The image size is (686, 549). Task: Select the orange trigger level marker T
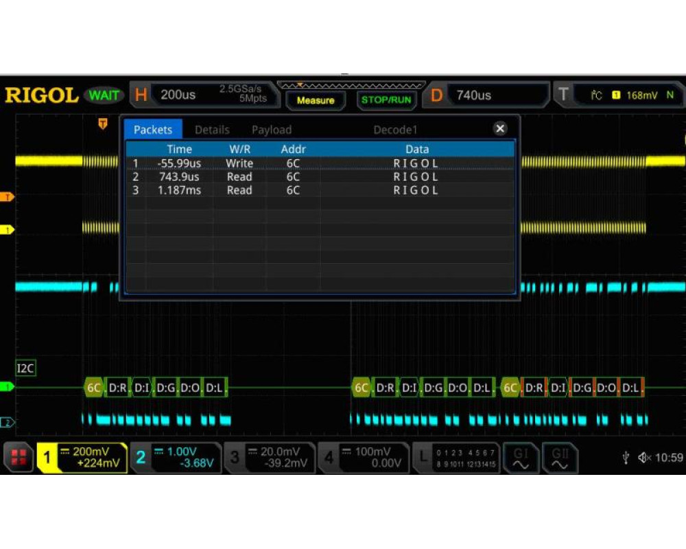click(x=7, y=197)
